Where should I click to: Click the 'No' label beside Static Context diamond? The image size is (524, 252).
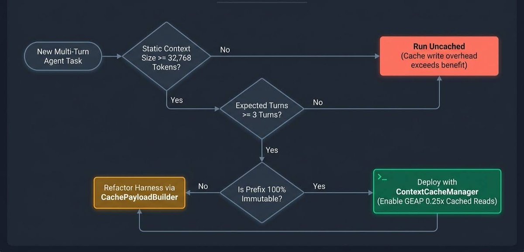[225, 50]
